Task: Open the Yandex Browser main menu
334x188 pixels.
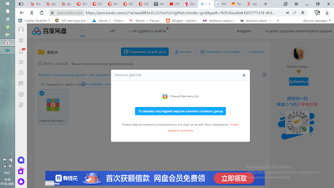Action: 296,4
